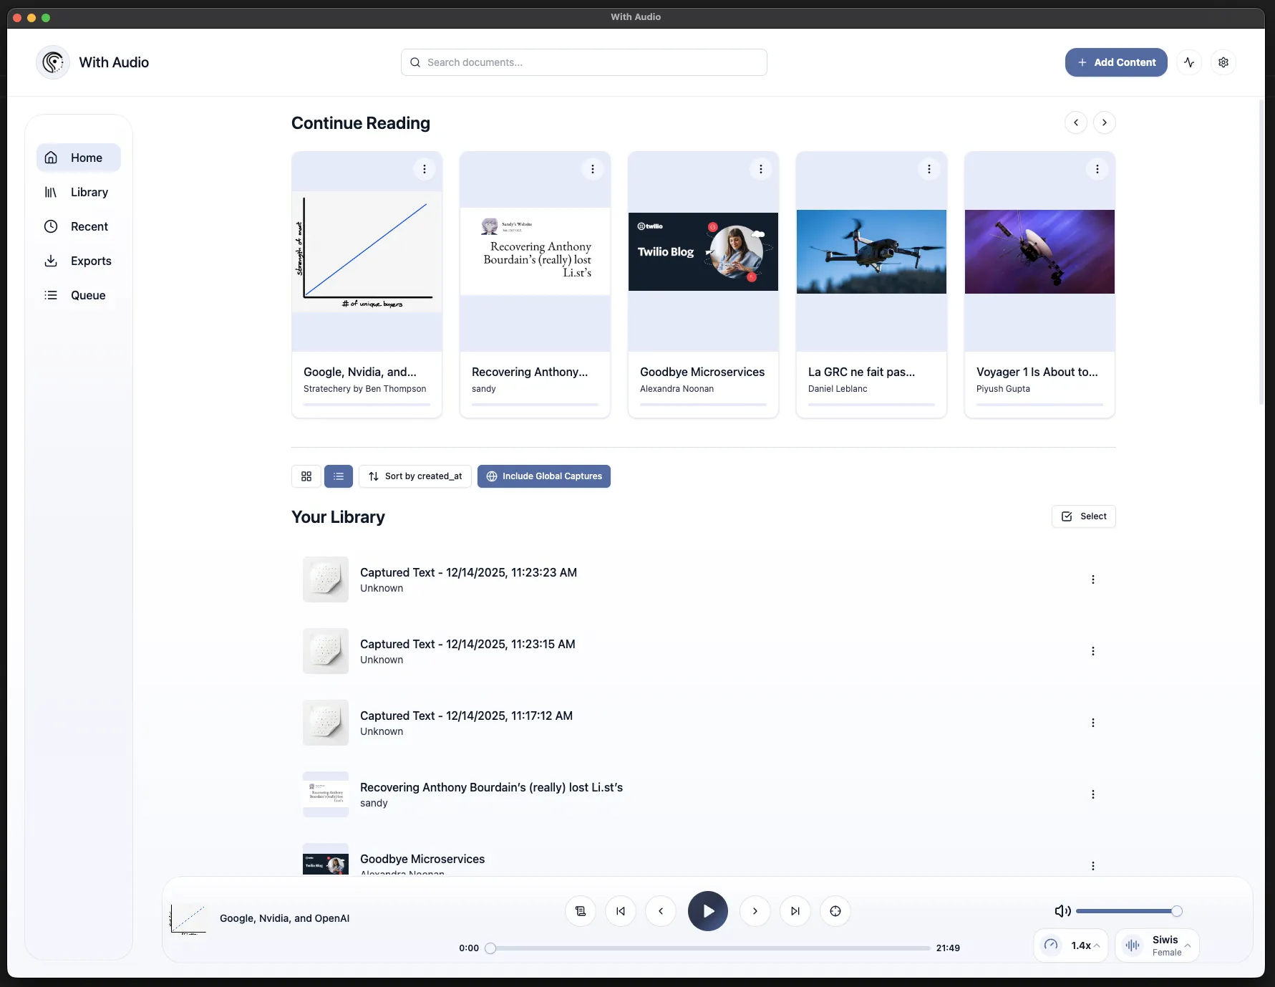
Task: Expand the 1.4x playback speed selector
Action: coord(1072,945)
